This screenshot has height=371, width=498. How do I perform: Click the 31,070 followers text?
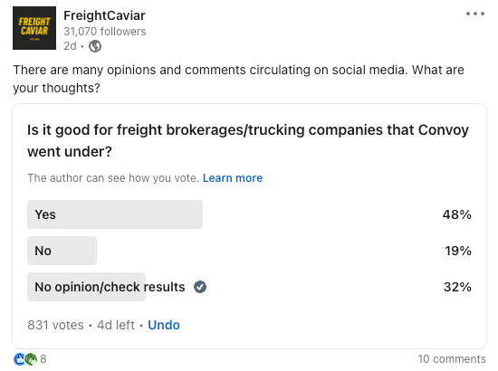105,32
